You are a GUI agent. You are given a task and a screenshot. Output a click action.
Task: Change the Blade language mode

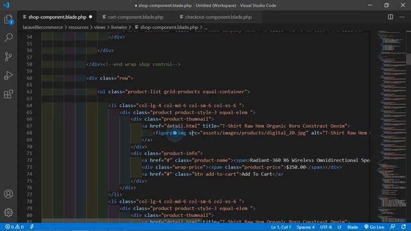pos(353,227)
